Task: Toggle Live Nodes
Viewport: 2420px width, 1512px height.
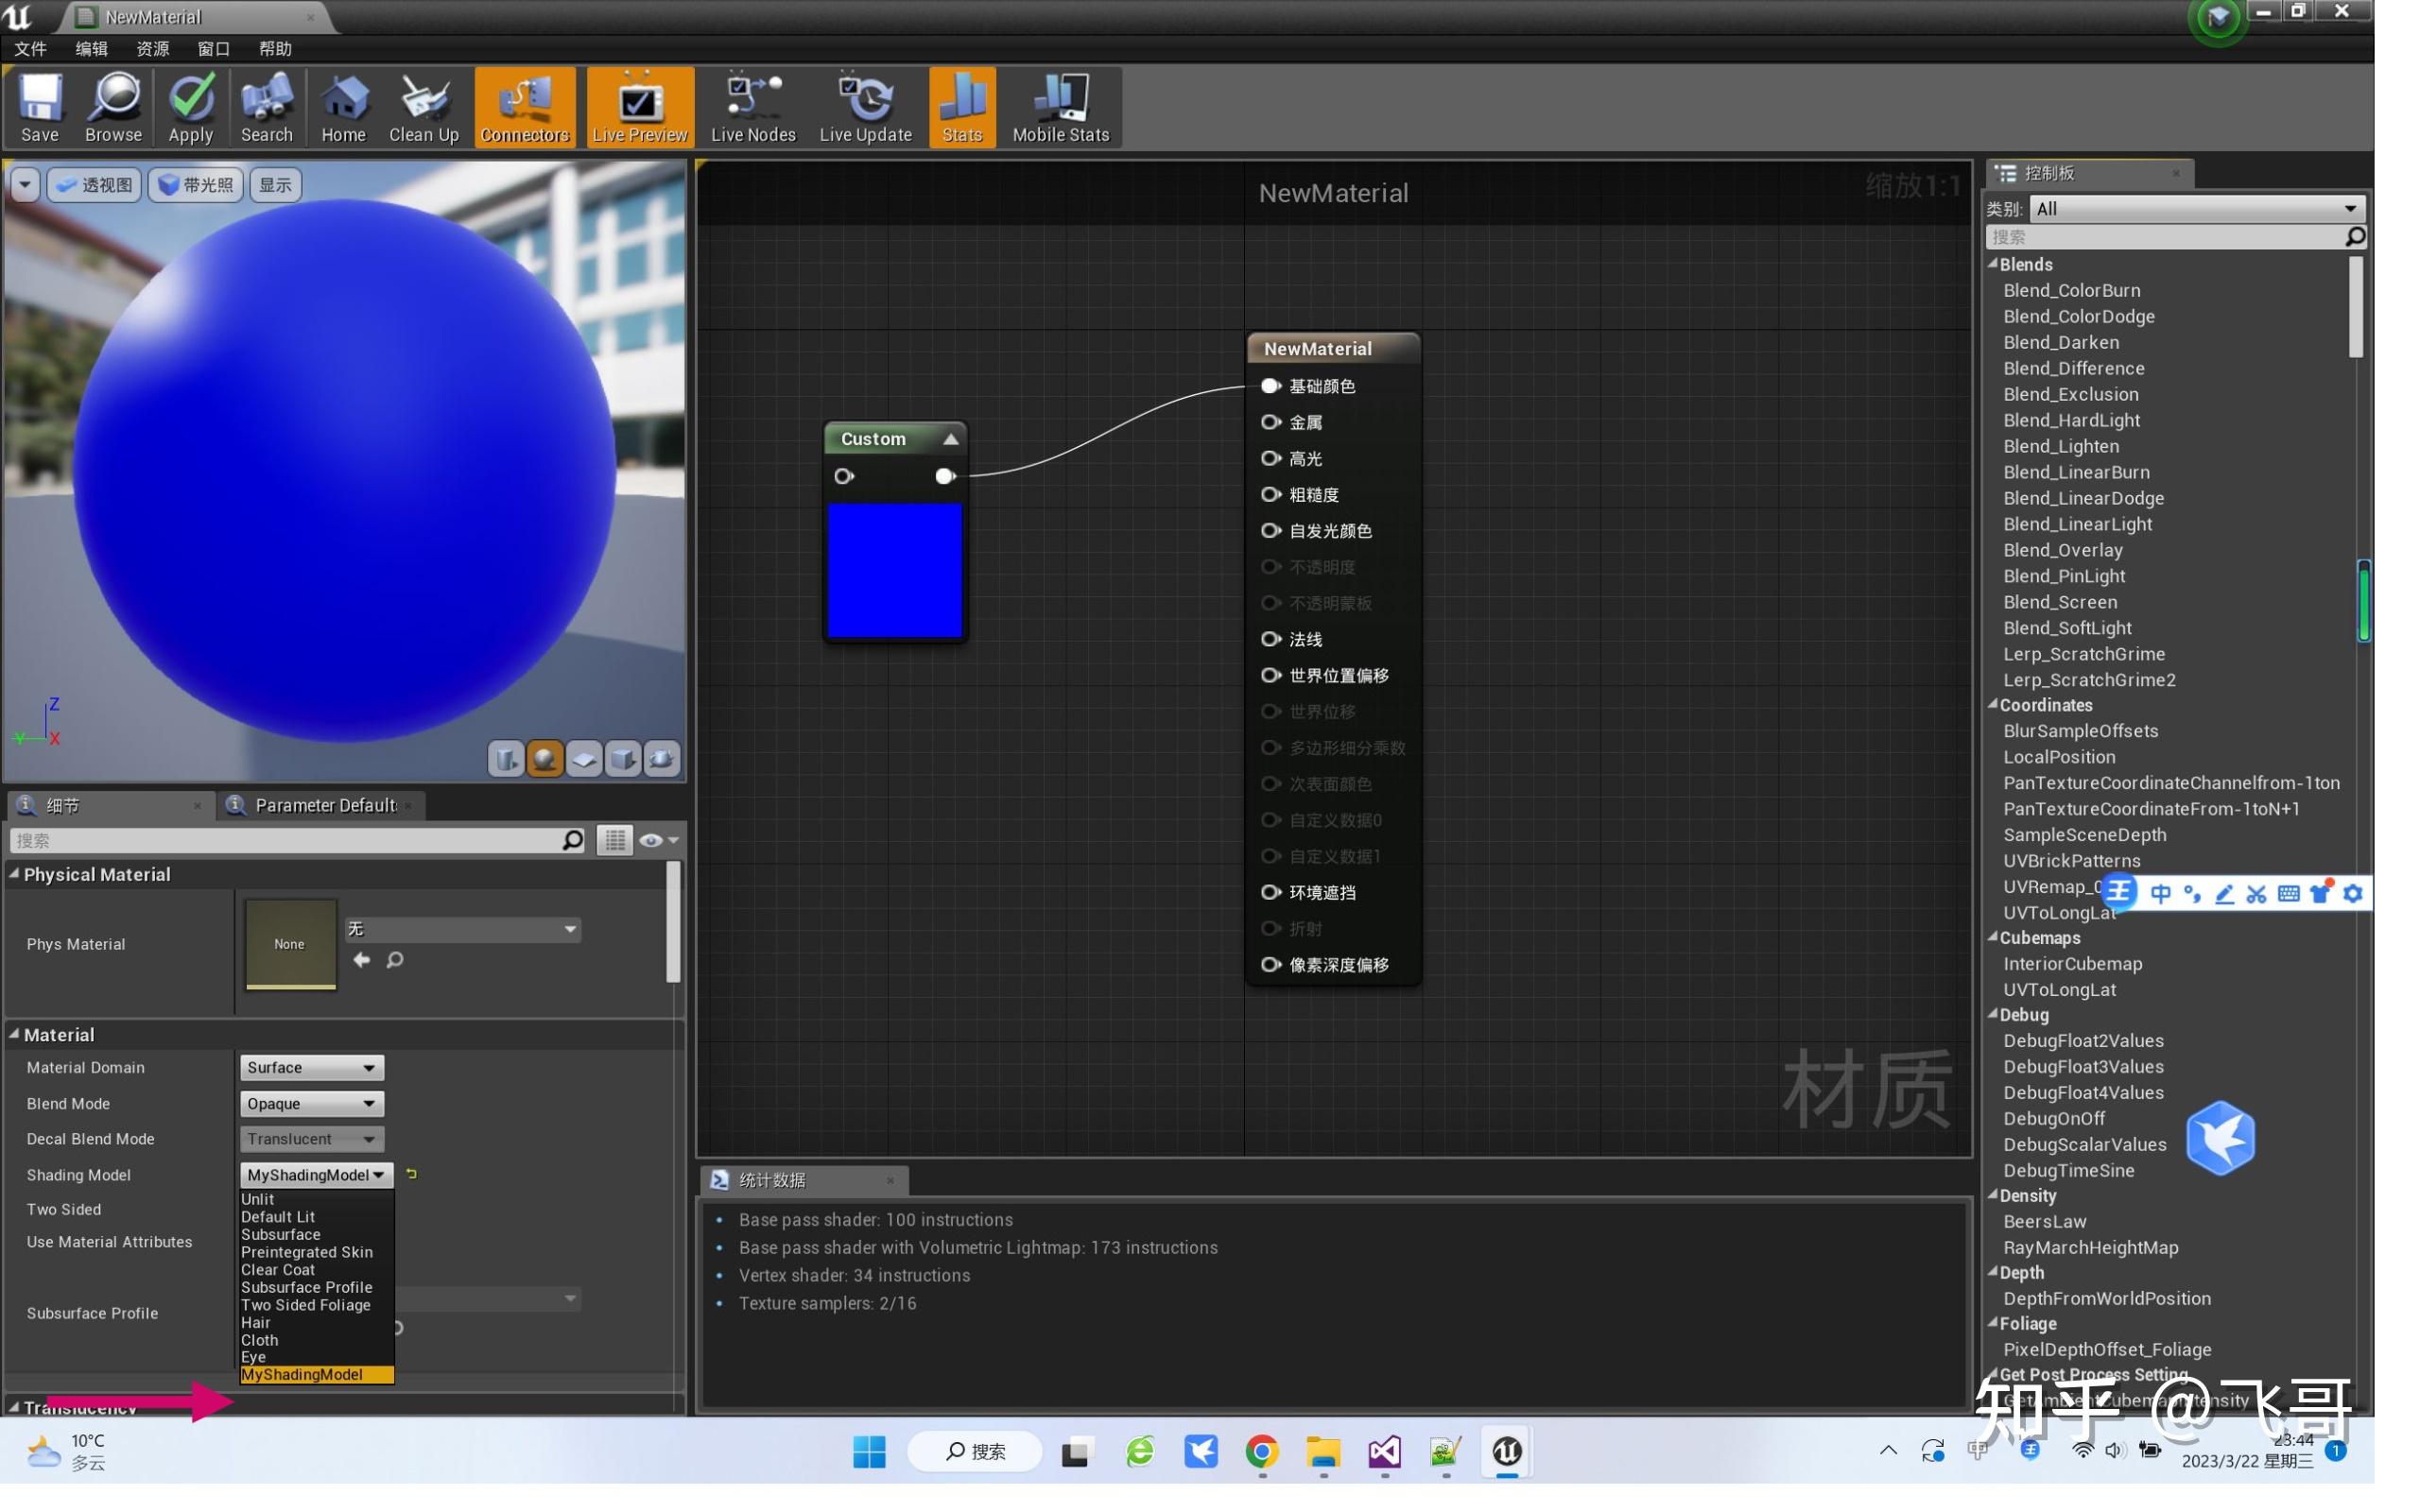Action: click(752, 107)
